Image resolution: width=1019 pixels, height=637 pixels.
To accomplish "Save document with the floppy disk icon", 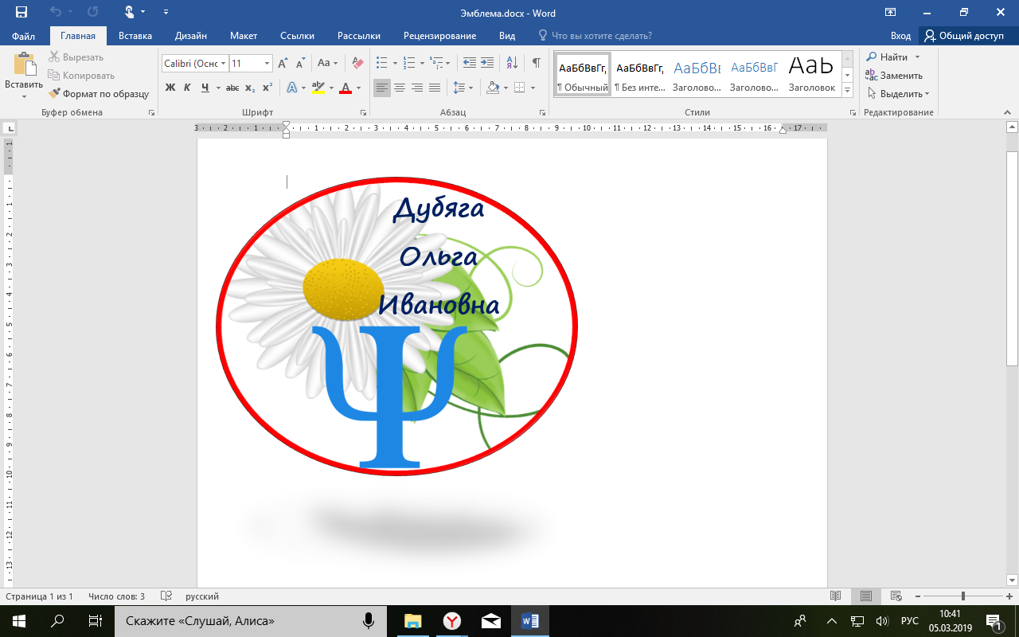I will 21,12.
